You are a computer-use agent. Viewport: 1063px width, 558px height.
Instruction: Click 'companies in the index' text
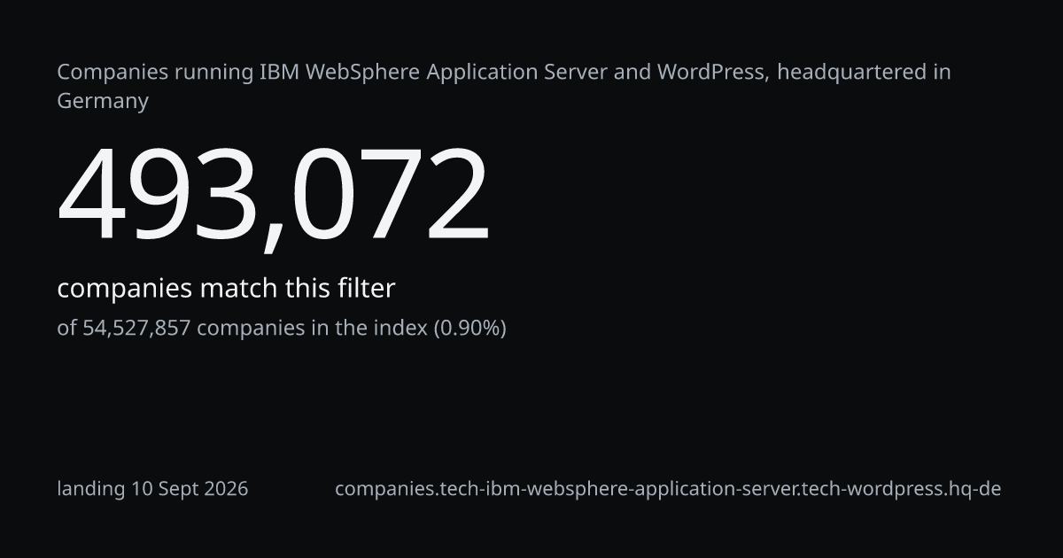pyautogui.click(x=312, y=329)
